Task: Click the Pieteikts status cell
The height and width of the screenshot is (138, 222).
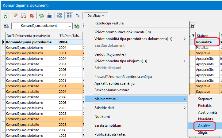Action: point(207,48)
